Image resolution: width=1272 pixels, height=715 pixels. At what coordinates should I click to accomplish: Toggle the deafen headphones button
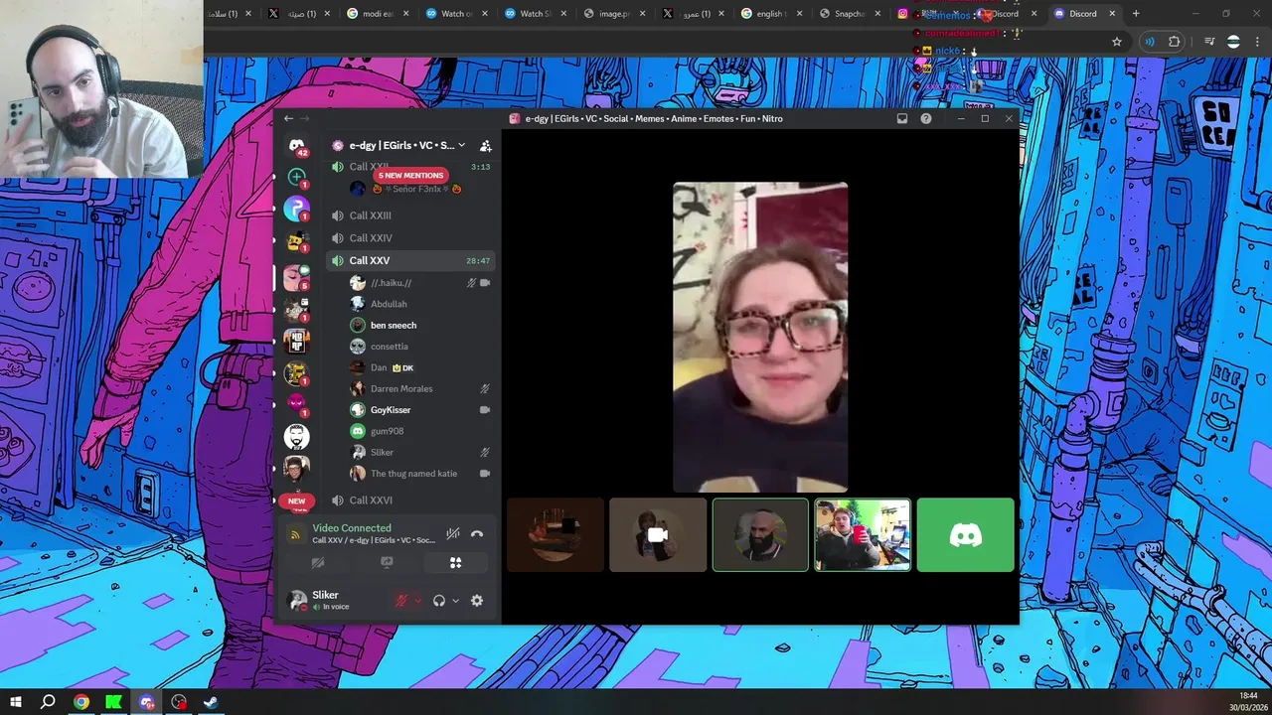[x=439, y=601]
